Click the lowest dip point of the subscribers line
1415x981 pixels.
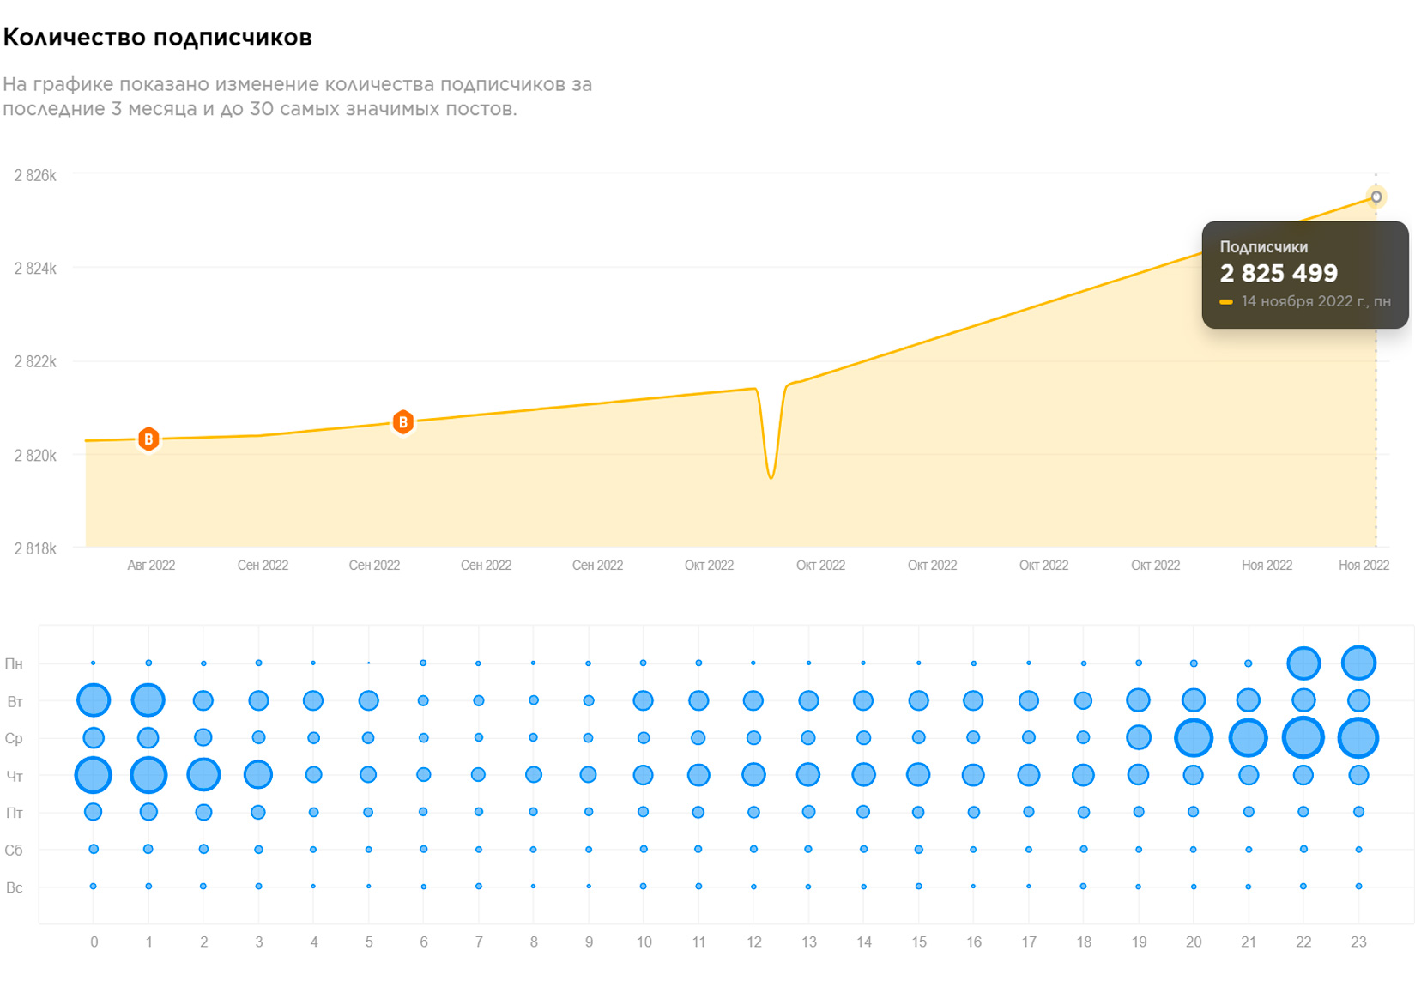771,477
